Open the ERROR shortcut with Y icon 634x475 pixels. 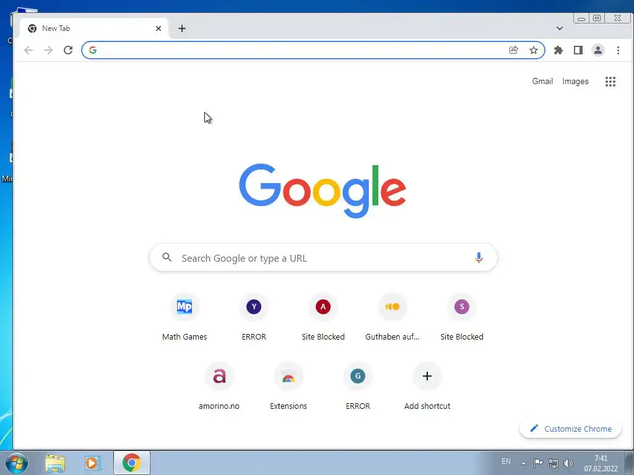pos(254,317)
